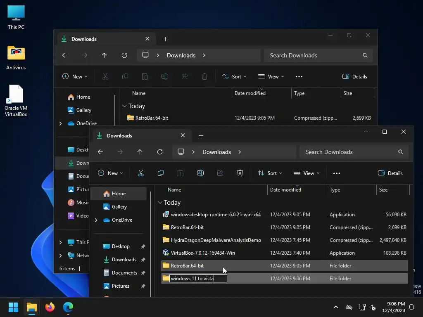Click the "windows 11 to vista" rename box
The height and width of the screenshot is (317, 423).
point(198,279)
